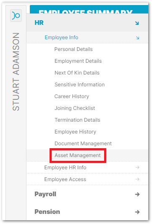Select Document Management
Image resolution: width=152 pixels, height=224 pixels.
tap(83, 144)
